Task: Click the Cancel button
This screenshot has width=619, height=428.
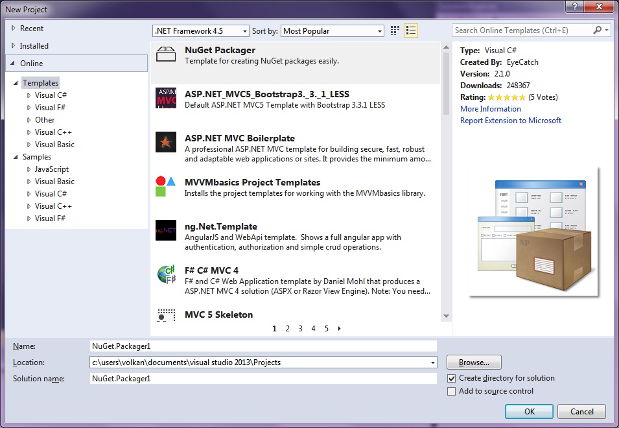Action: point(581,411)
